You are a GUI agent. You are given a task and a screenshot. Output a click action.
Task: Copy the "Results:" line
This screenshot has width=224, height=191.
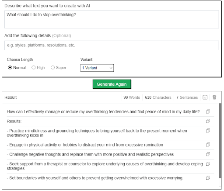coord(208,121)
